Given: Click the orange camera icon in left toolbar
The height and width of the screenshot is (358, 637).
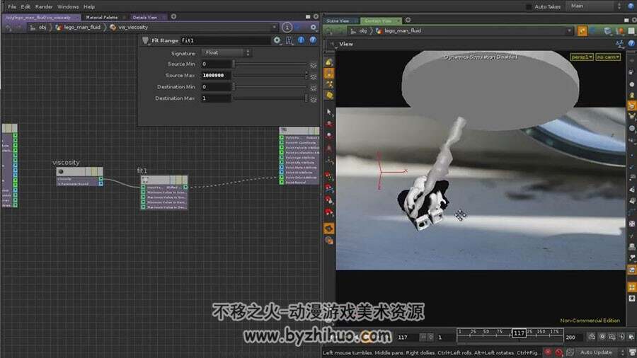Looking at the screenshot, I should click(x=329, y=229).
